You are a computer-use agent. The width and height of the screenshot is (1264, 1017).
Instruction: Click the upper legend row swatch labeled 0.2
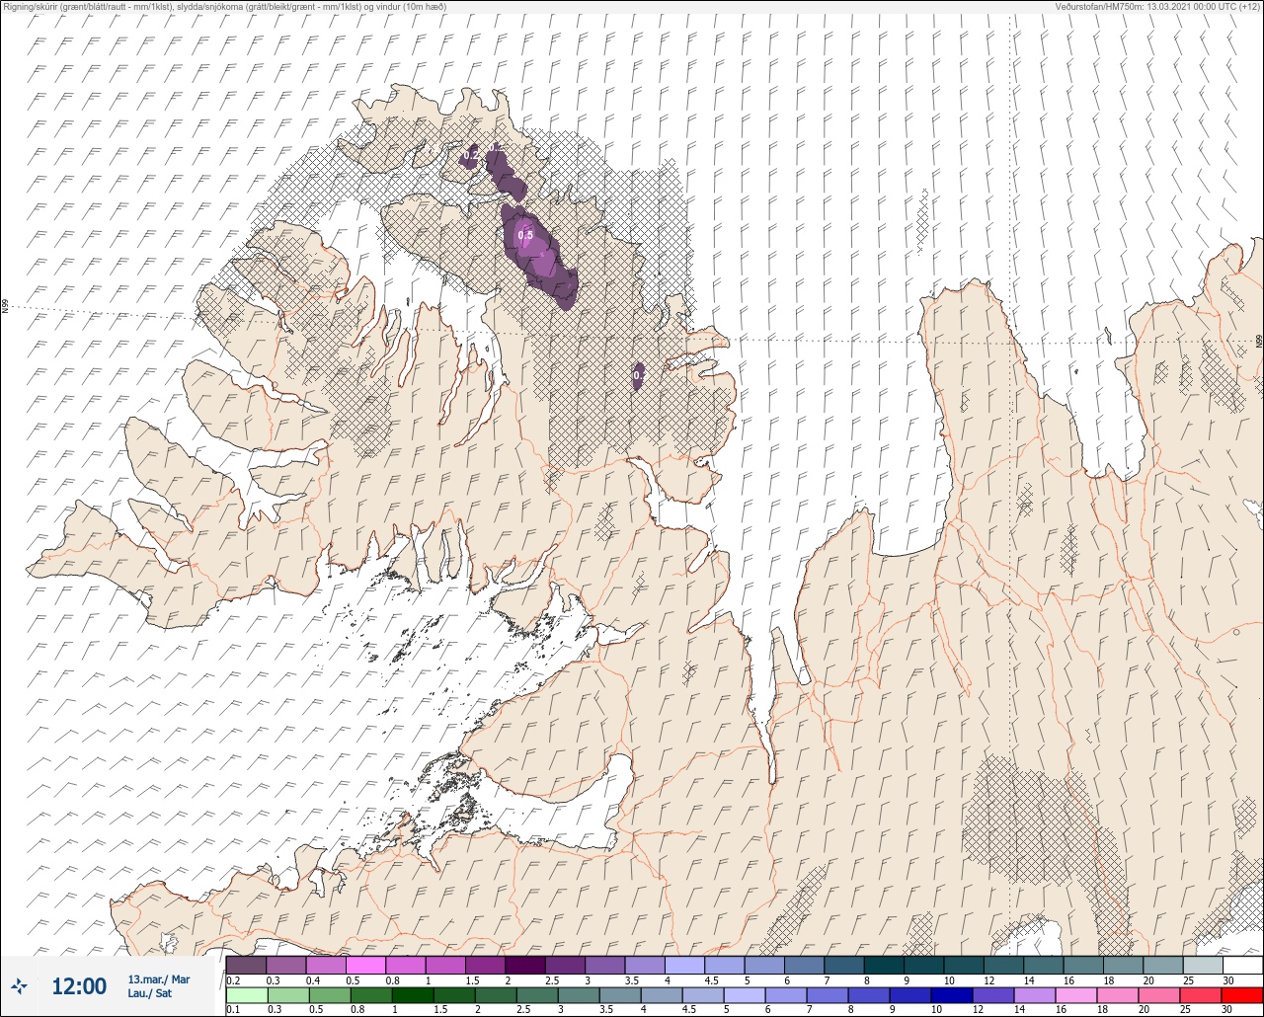(x=246, y=965)
